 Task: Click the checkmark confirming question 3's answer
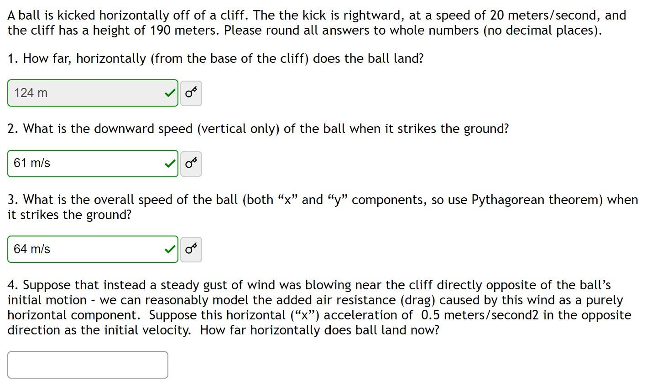tap(169, 249)
